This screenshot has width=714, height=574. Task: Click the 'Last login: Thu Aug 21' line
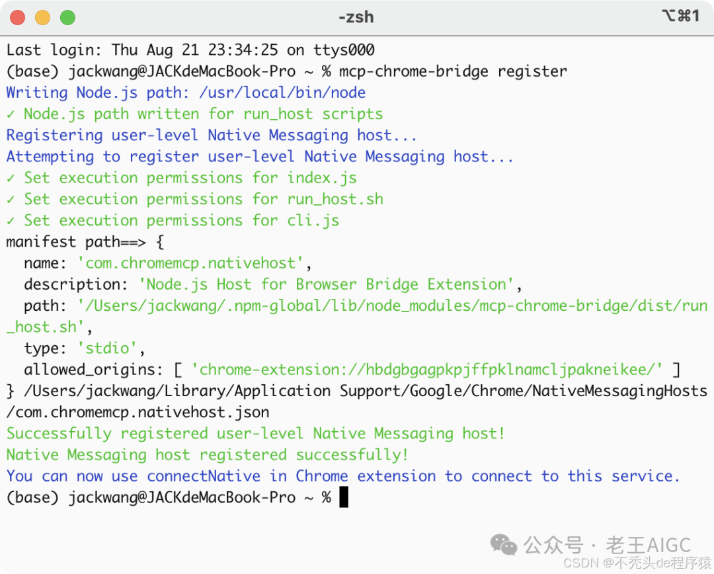click(190, 50)
